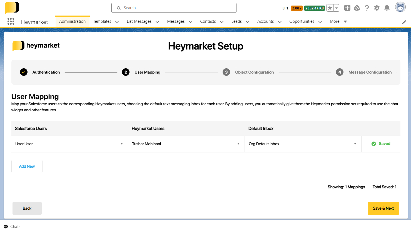411x231 pixels.
Task: Click the Add New button
Action: pyautogui.click(x=27, y=166)
